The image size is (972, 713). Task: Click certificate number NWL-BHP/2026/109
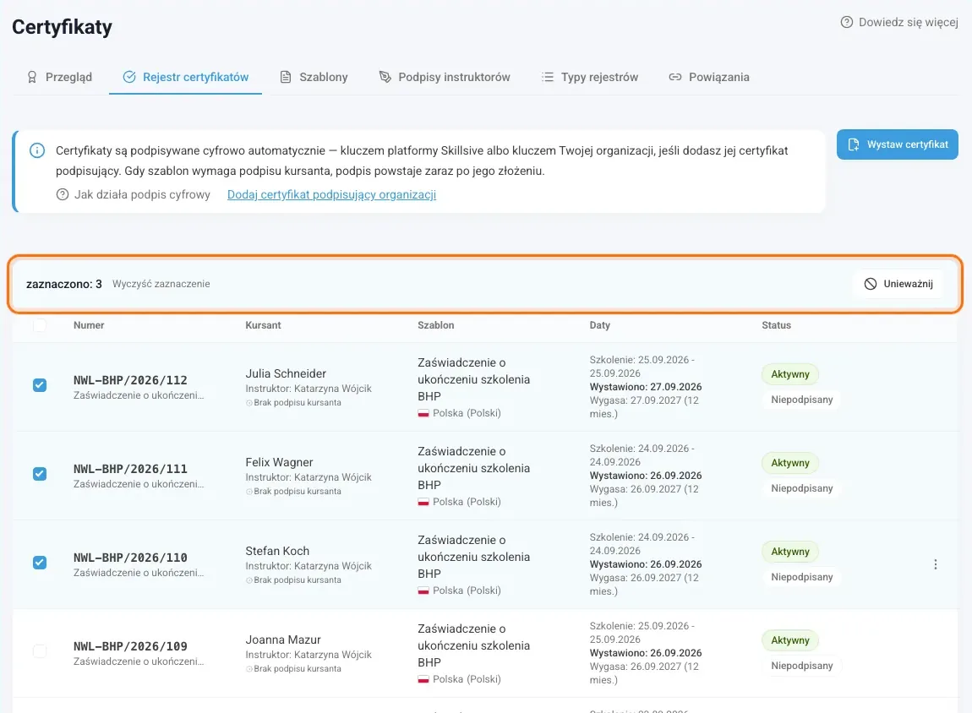point(130,646)
